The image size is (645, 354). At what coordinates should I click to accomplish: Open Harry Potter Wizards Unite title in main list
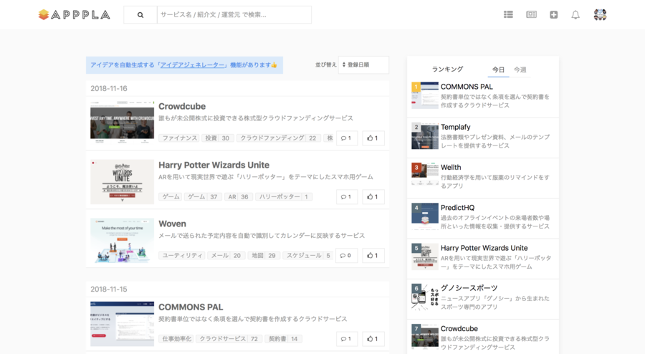214,166
